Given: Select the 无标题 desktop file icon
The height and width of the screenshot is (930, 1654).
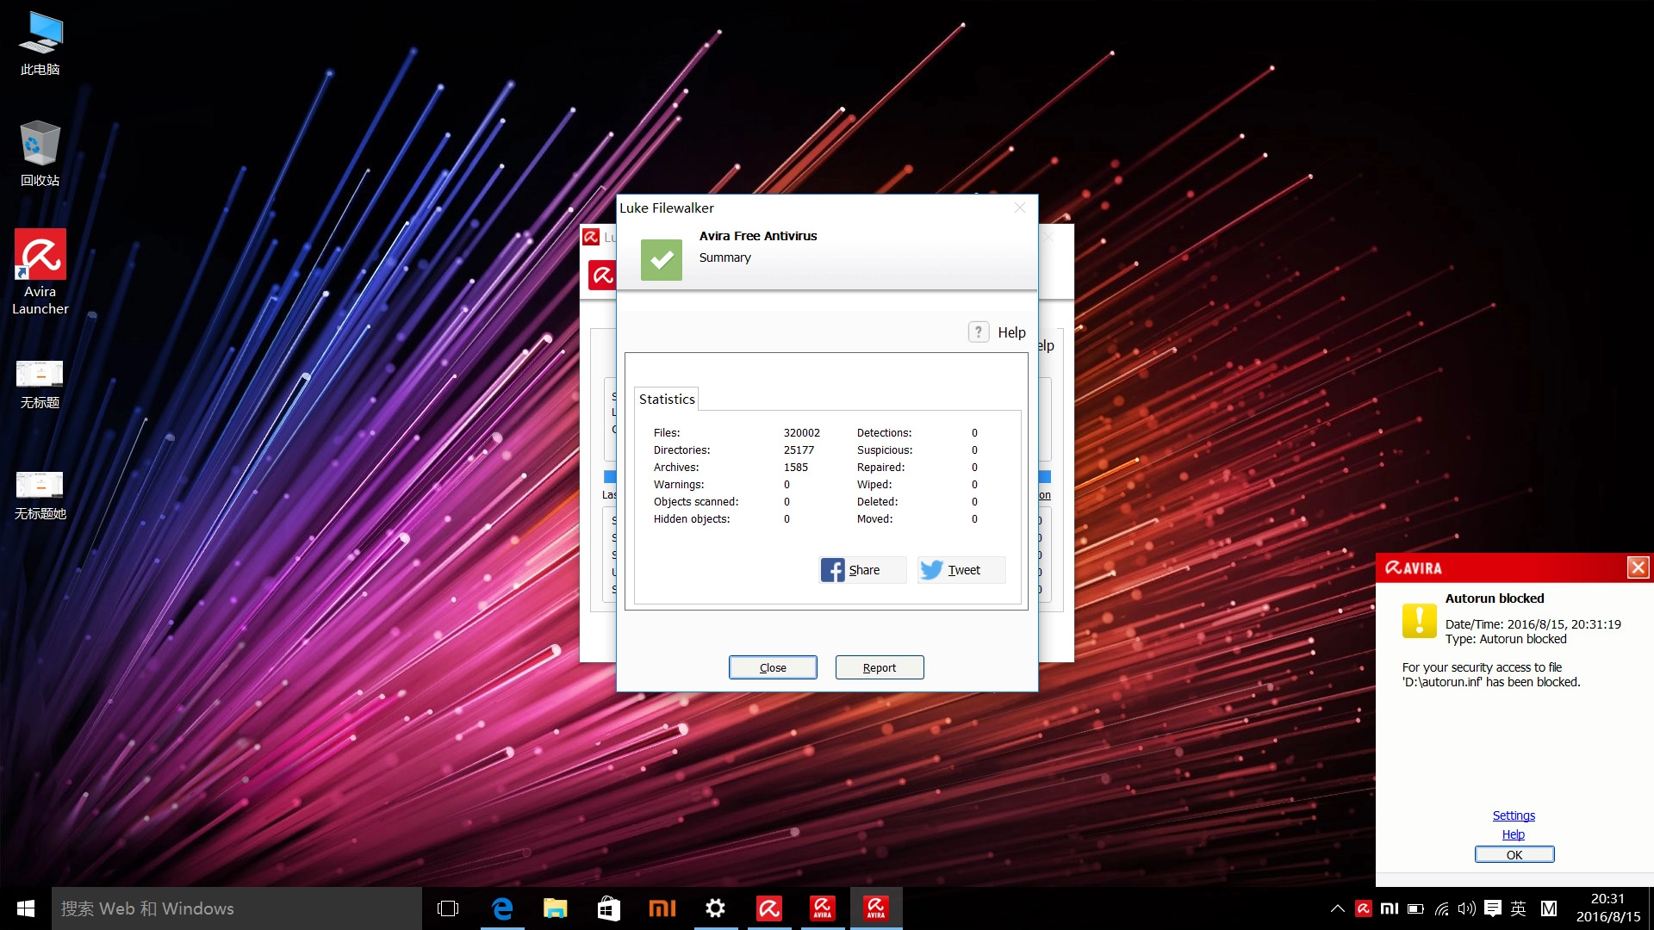Looking at the screenshot, I should (x=40, y=384).
